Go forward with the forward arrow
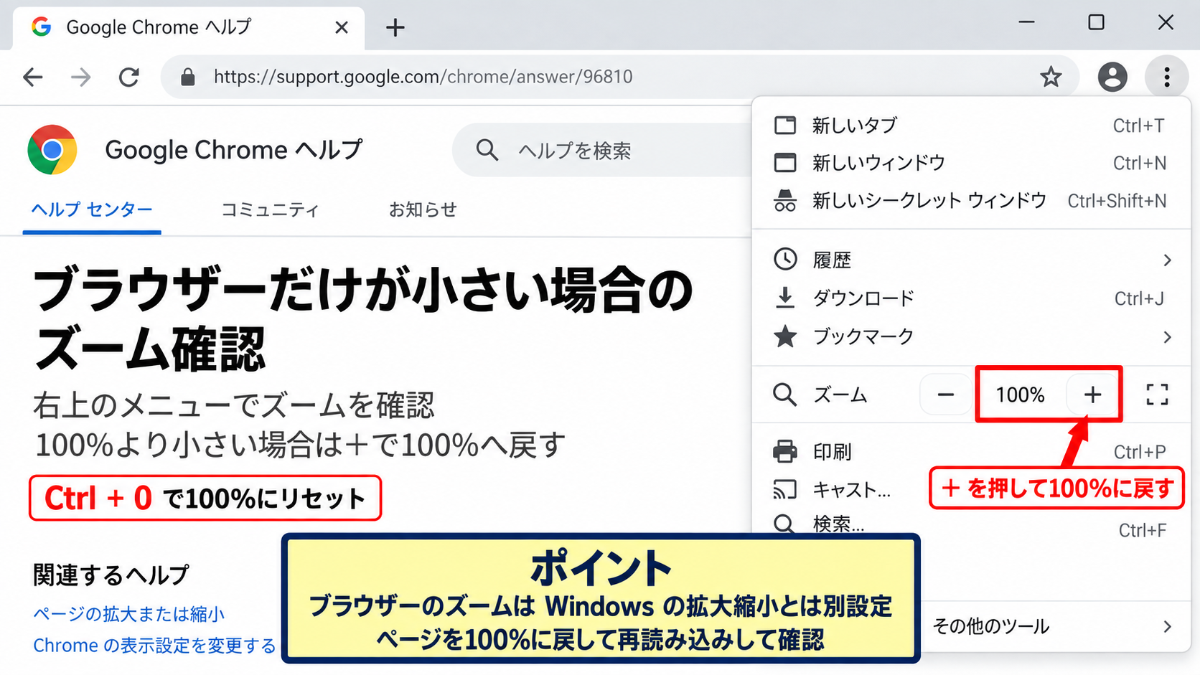 tap(81, 77)
